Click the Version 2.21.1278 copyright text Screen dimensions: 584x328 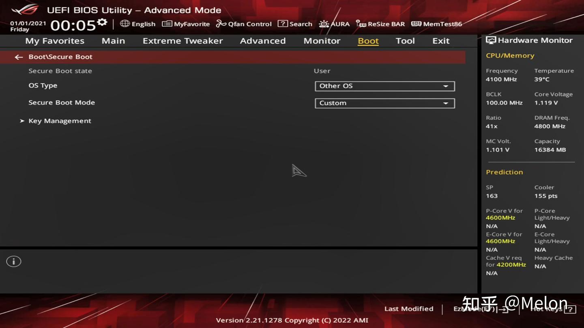coord(292,320)
